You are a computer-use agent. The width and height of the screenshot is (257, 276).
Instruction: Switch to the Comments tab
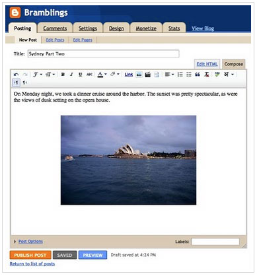pos(55,28)
